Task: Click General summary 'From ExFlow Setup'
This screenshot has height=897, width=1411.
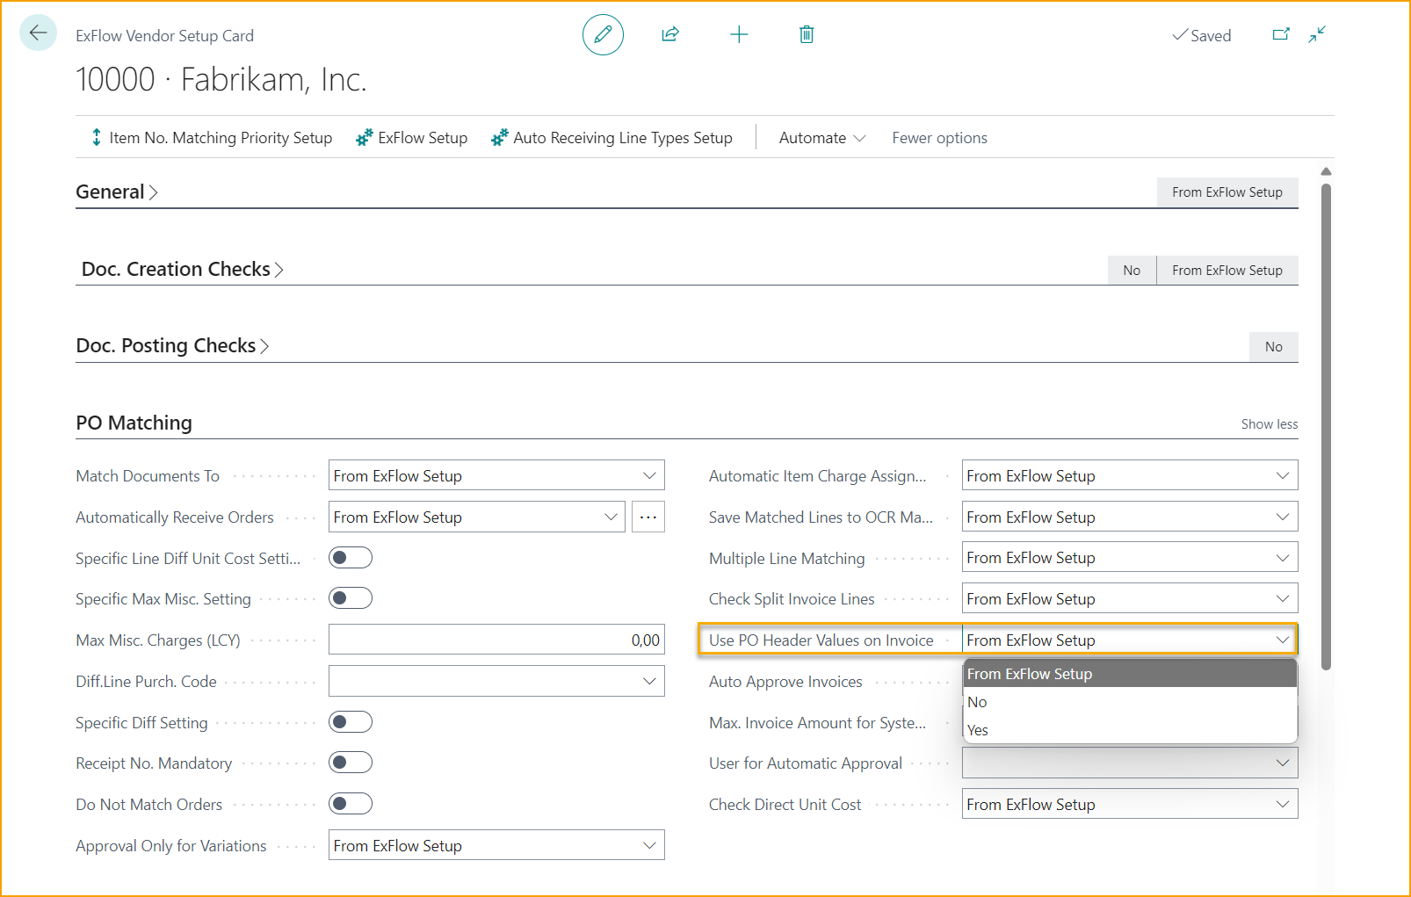Action: [x=1226, y=192]
